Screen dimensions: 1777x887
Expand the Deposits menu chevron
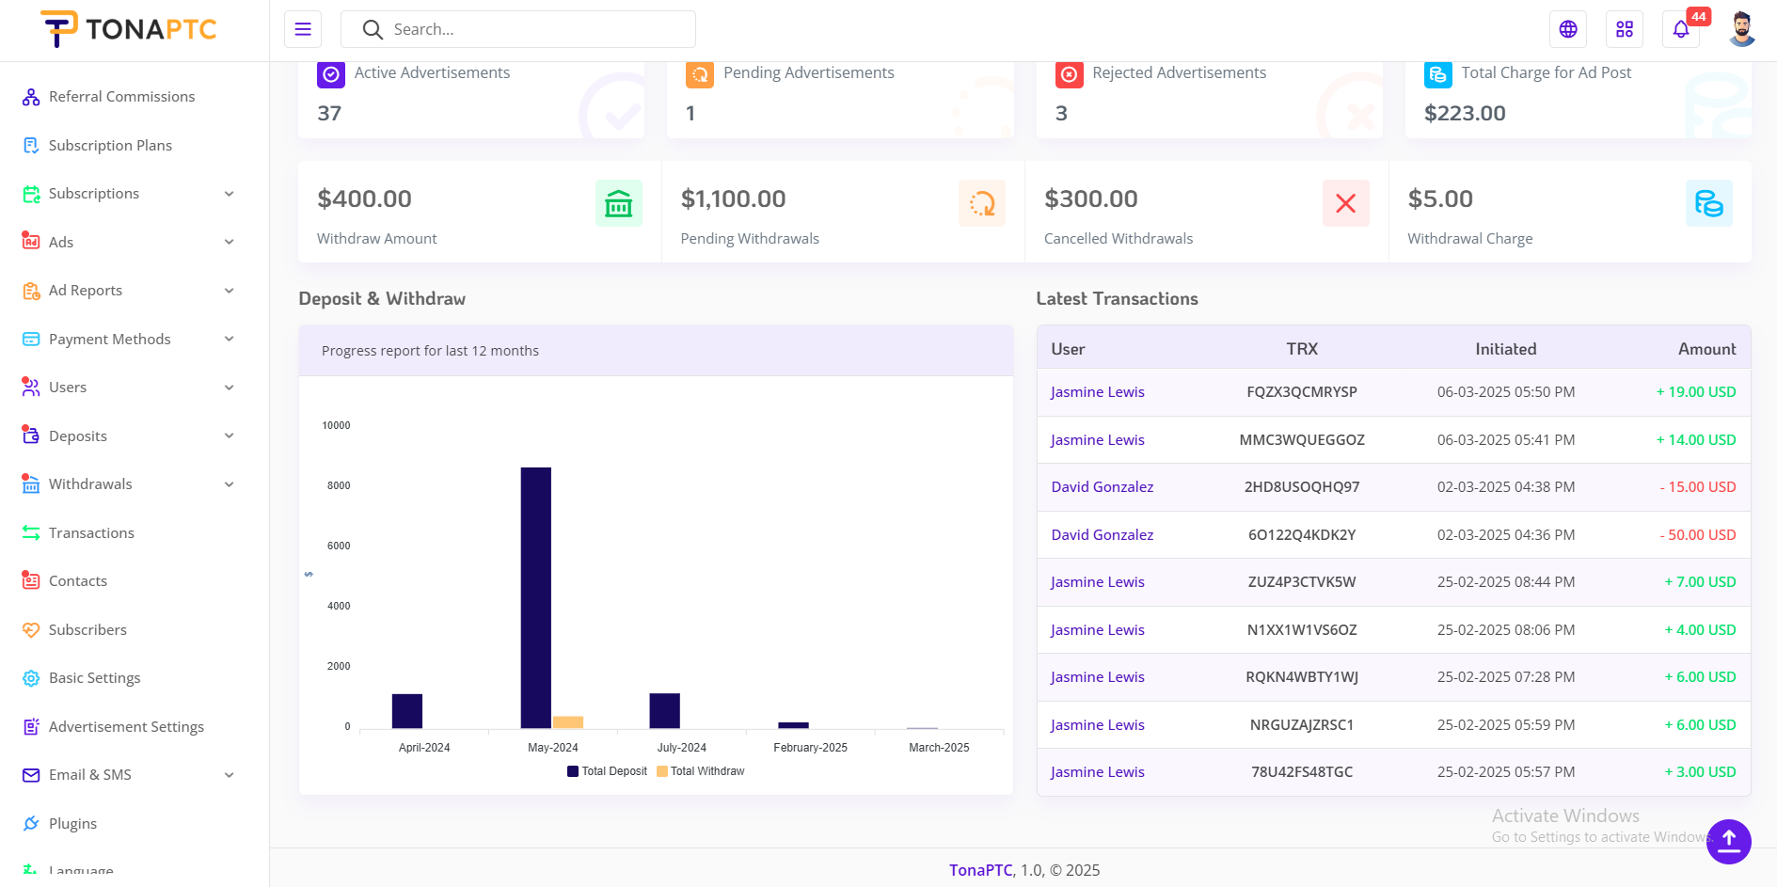tap(229, 436)
